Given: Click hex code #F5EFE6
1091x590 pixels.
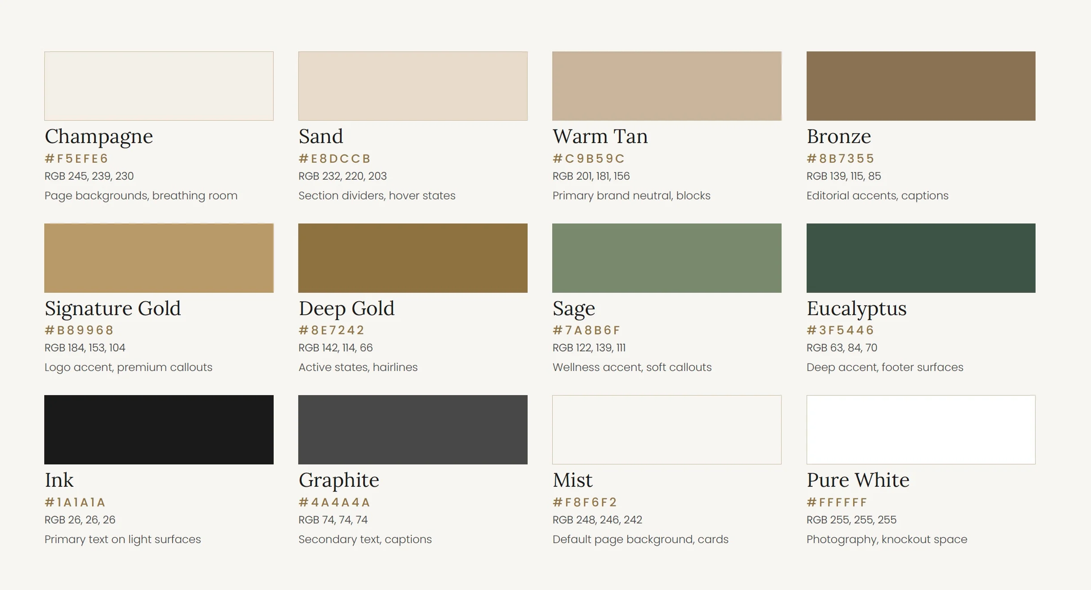Looking at the screenshot, I should [x=76, y=159].
